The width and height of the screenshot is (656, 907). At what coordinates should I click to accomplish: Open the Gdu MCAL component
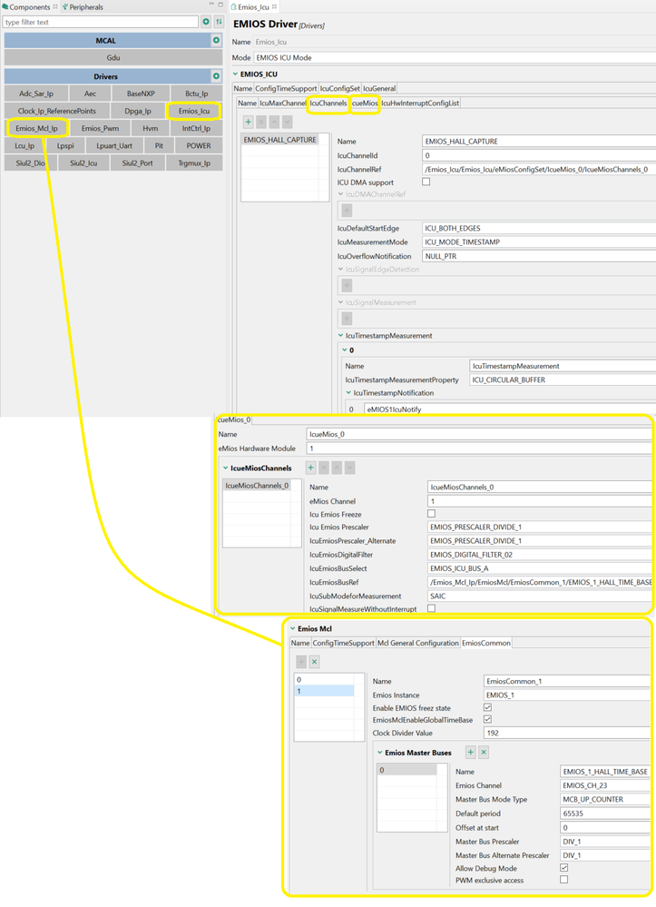tap(113, 58)
